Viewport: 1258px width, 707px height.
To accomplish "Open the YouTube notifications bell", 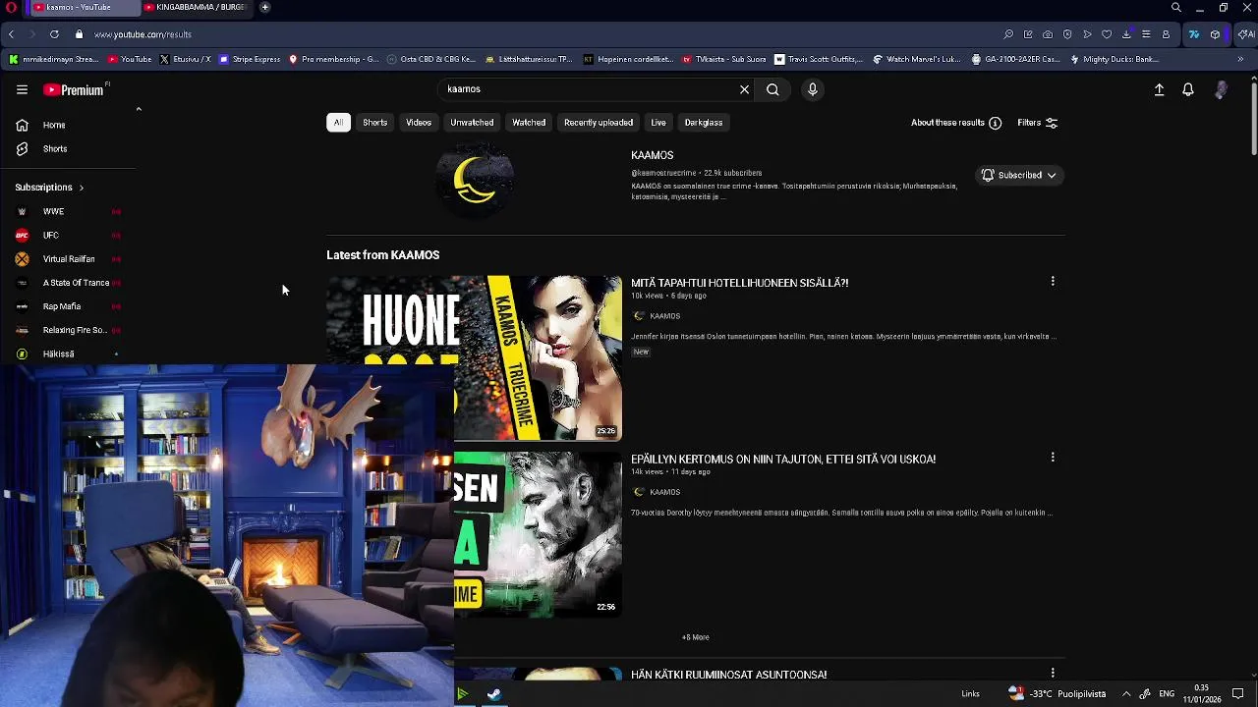I will click(1187, 89).
